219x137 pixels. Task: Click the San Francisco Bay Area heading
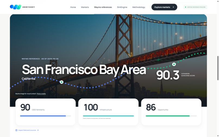pos(84,70)
